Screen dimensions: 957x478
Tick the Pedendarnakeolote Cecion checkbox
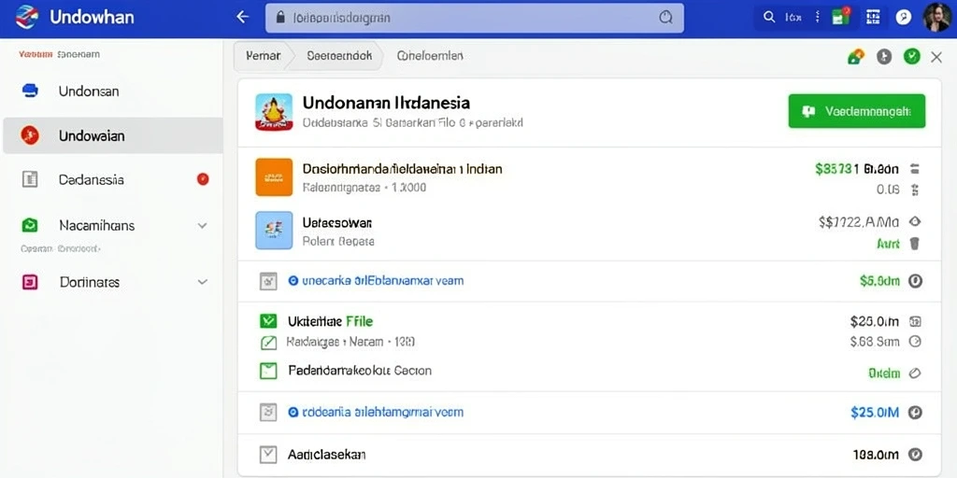268,370
